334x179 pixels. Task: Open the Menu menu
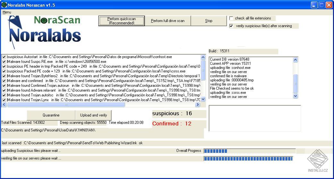(7, 12)
